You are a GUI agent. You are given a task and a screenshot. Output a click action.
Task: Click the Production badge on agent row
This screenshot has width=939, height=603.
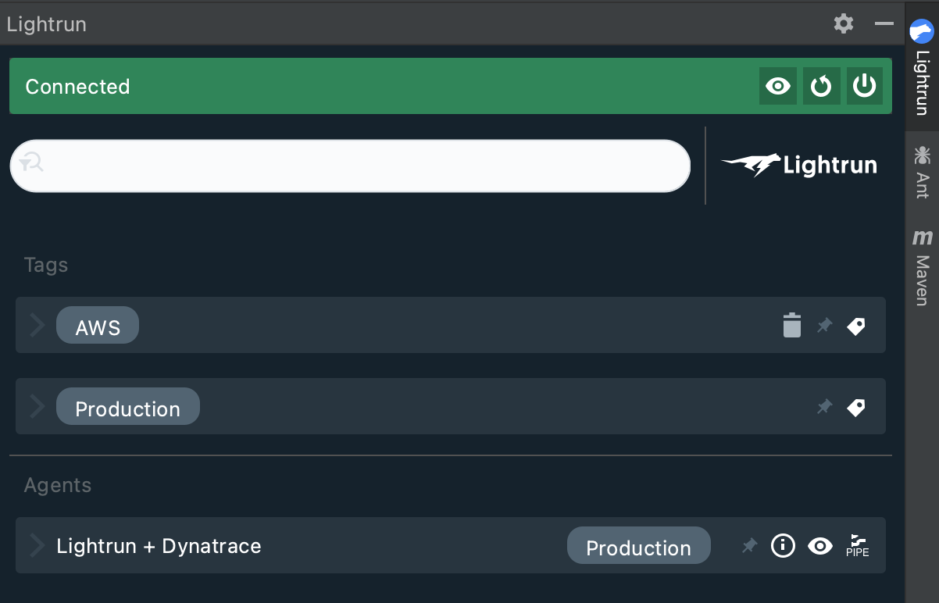[638, 547]
